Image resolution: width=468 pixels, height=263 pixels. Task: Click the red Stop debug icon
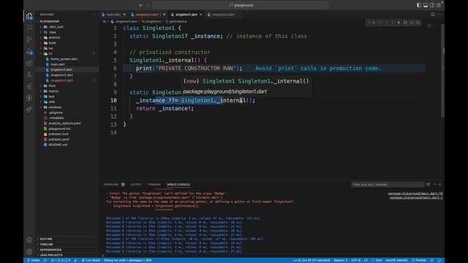[x=412, y=23]
